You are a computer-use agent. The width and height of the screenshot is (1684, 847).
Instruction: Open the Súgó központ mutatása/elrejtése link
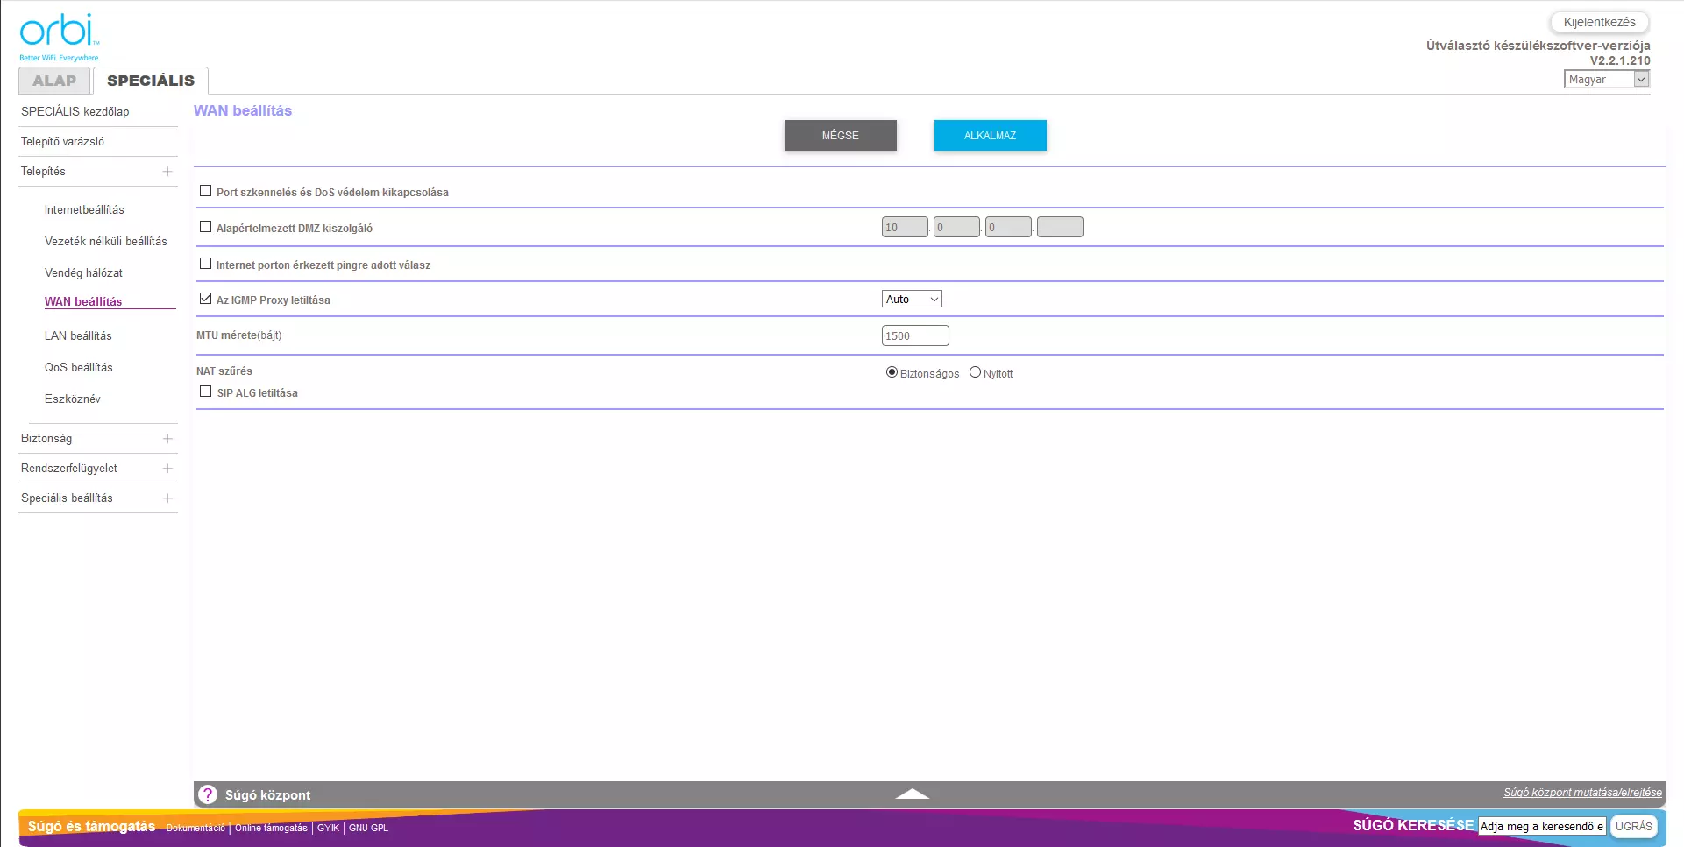[1581, 793]
